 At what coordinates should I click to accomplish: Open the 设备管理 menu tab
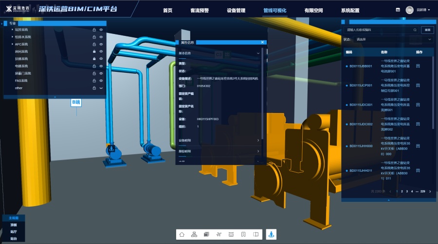click(236, 10)
